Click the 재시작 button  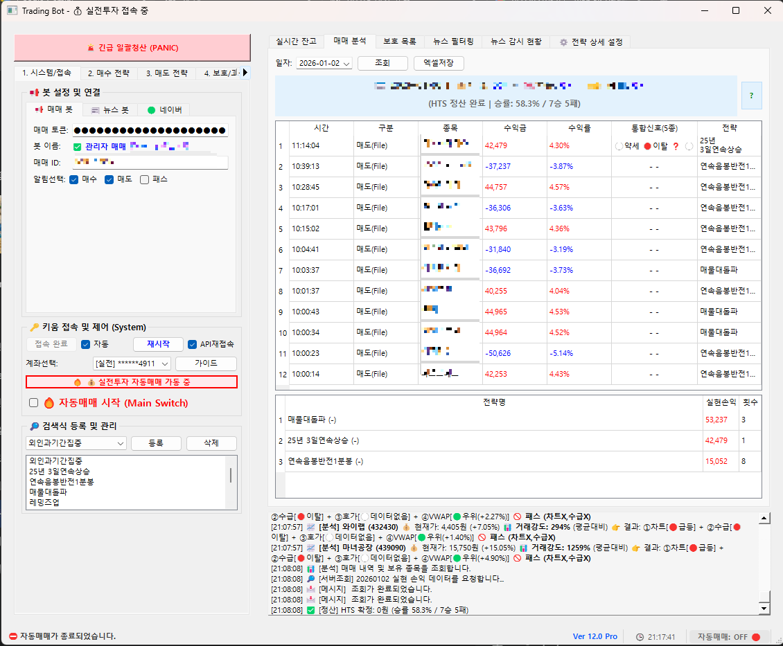click(x=158, y=344)
